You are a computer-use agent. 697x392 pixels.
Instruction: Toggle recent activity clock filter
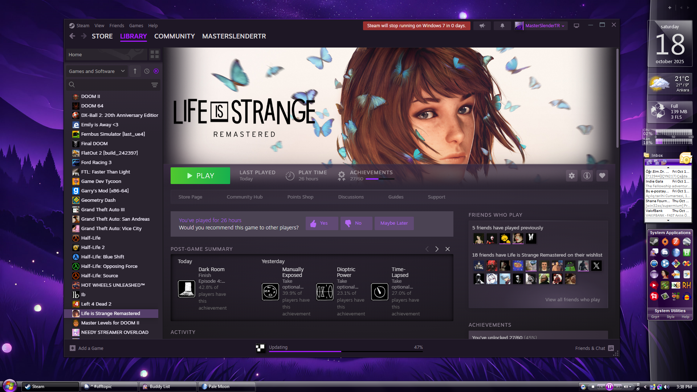(x=147, y=71)
